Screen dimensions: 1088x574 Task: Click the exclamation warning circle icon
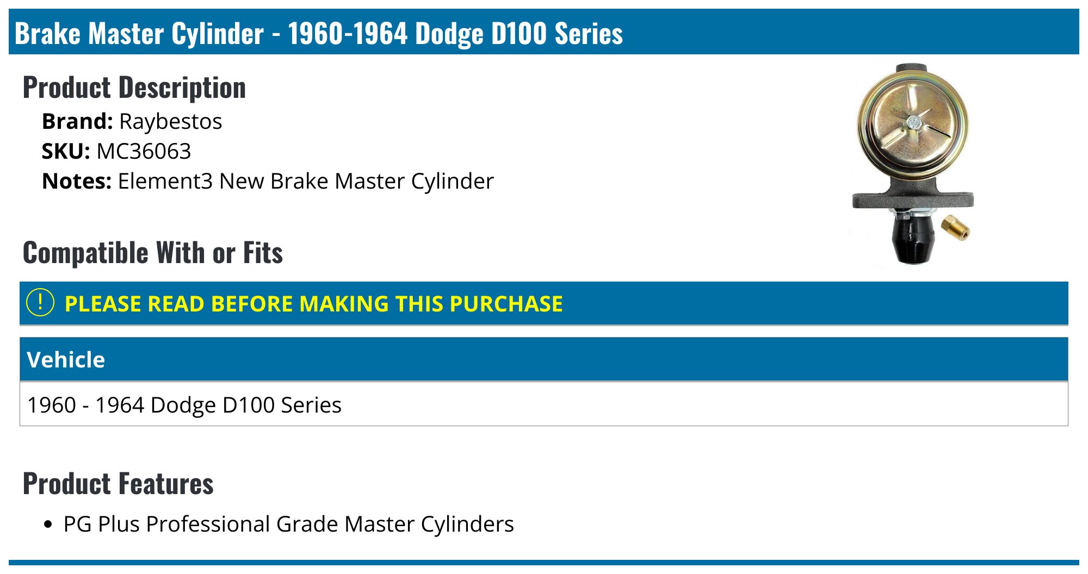click(x=40, y=303)
